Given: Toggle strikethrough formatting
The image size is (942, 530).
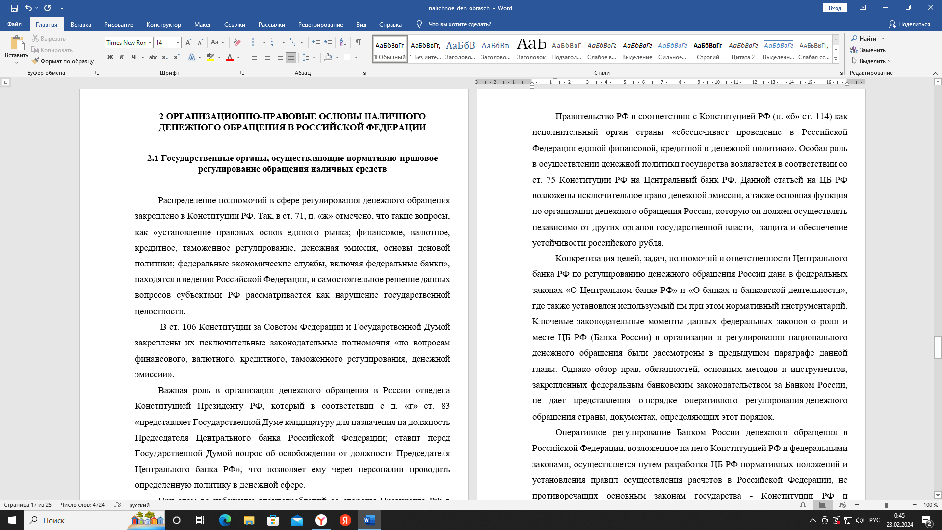Looking at the screenshot, I should (x=153, y=57).
